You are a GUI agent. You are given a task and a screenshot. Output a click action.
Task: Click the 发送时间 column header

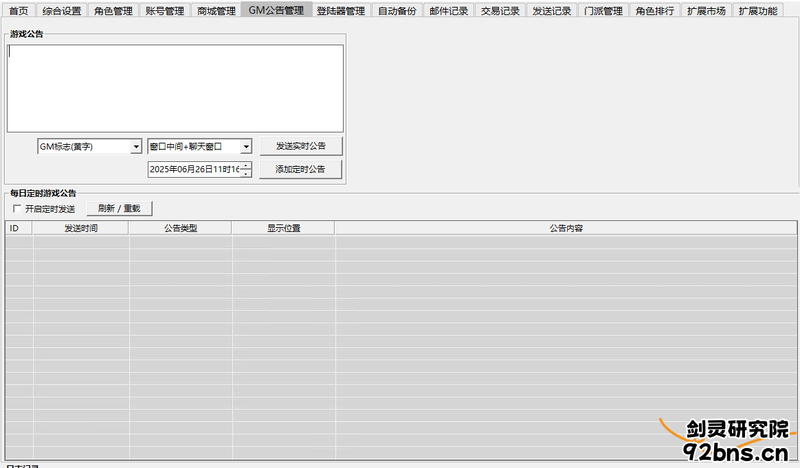click(x=80, y=228)
